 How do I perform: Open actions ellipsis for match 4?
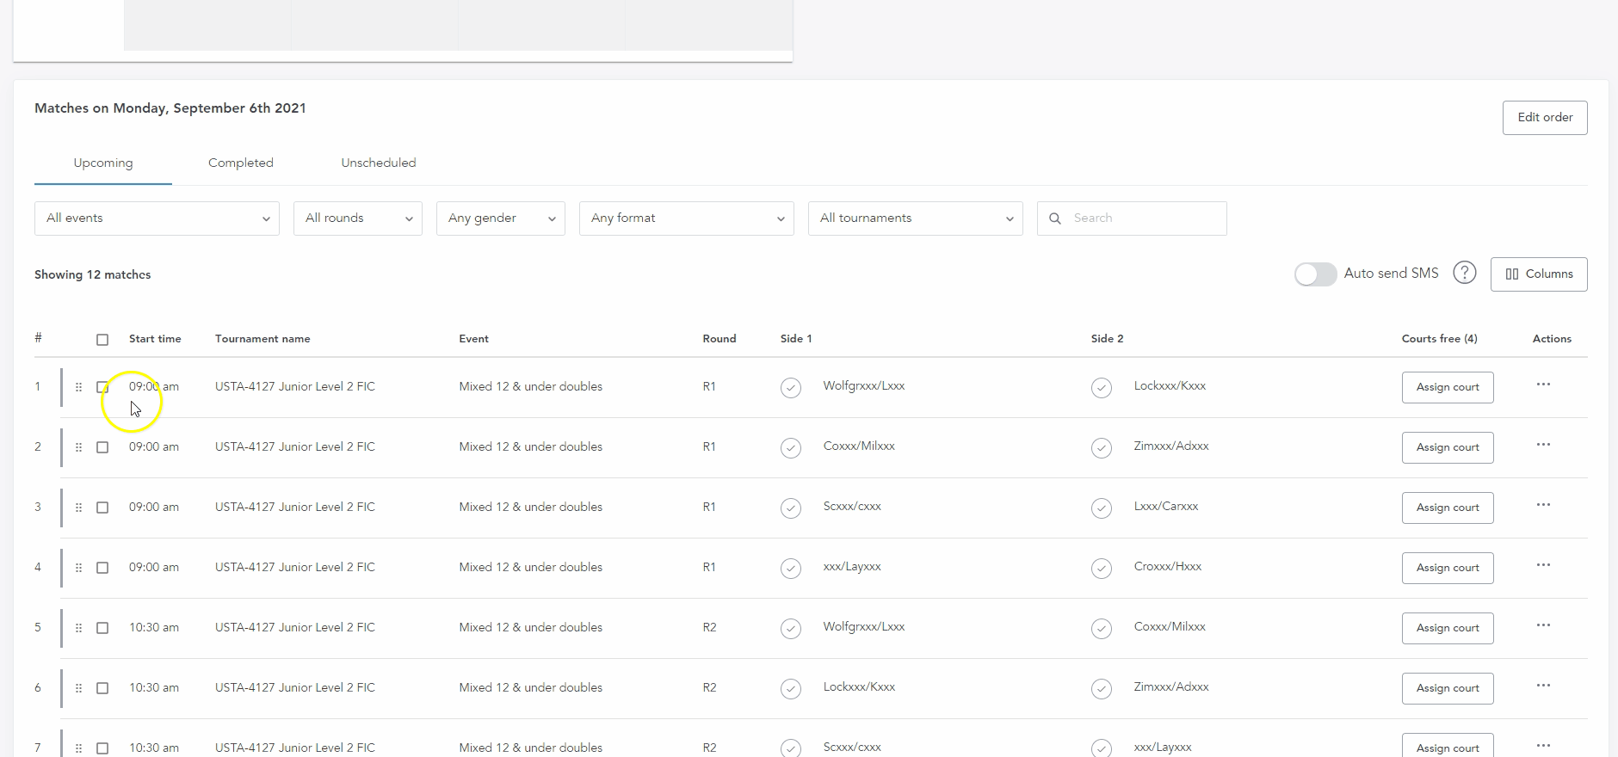pos(1543,565)
